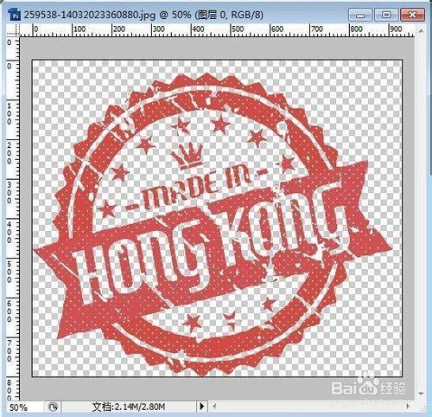Click the Baidu watermark logo
The width and height of the screenshot is (432, 417).
click(x=369, y=385)
